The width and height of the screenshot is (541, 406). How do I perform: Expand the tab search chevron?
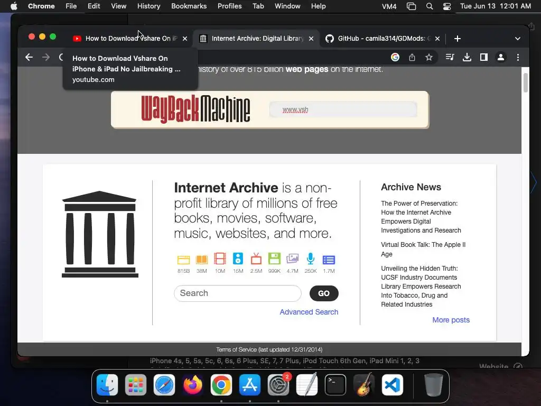[518, 39]
